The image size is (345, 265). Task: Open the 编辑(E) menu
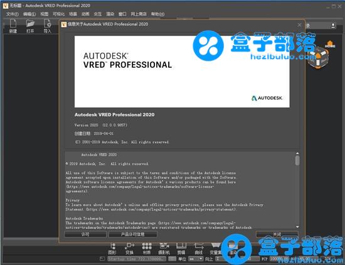29,14
